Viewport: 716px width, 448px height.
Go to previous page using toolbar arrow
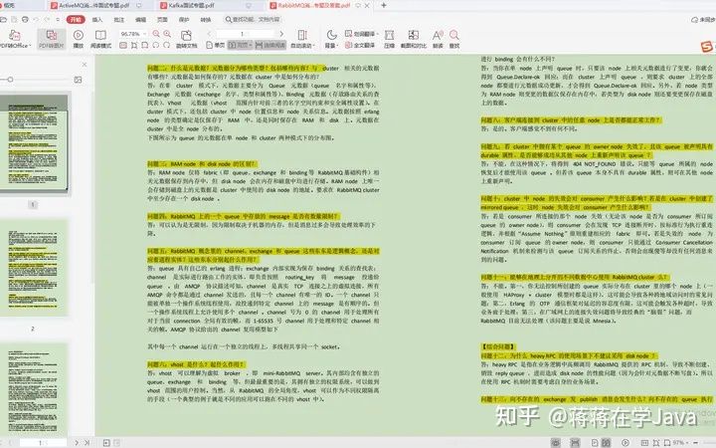coord(209,34)
